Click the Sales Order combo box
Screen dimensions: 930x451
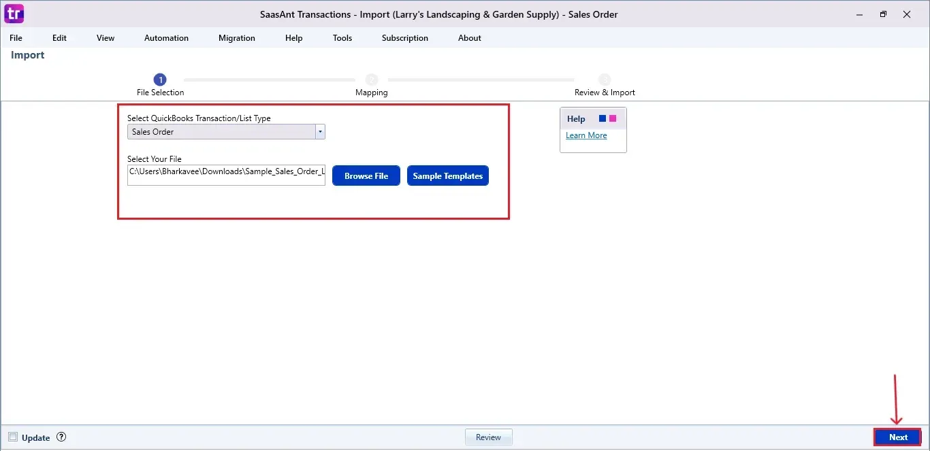pos(226,132)
